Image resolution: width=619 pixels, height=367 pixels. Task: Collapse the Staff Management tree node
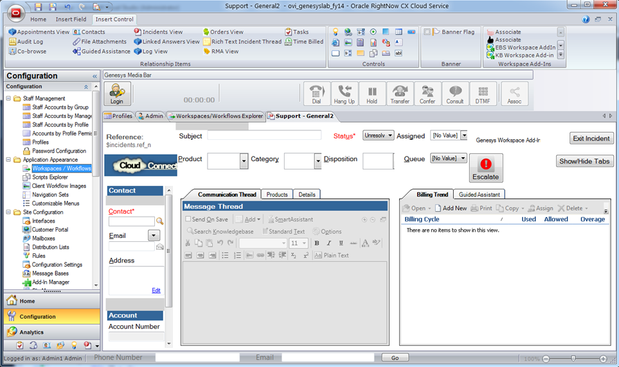click(8, 98)
